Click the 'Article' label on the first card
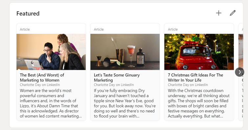Screen dimensions: 248x130 click(x=25, y=29)
